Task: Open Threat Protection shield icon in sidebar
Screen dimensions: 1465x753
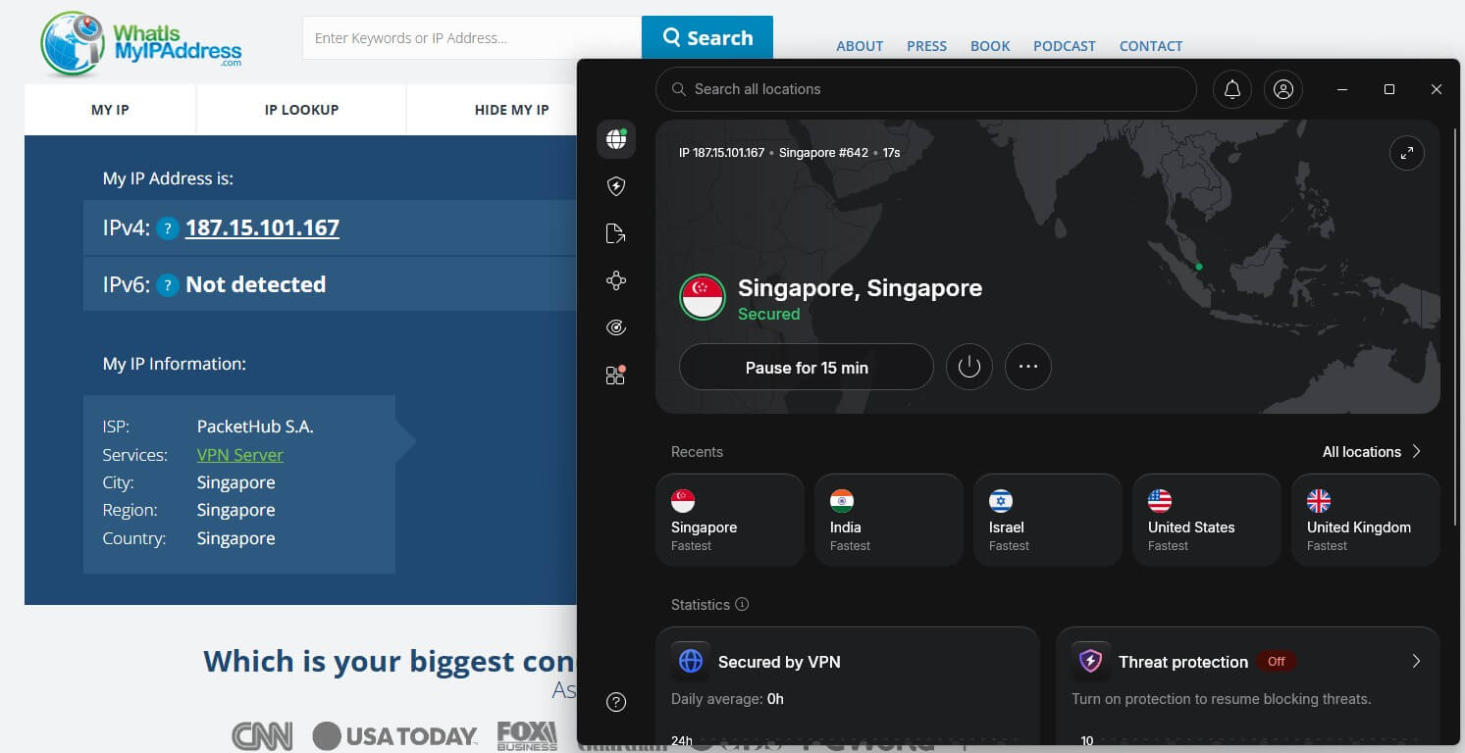Action: [616, 186]
